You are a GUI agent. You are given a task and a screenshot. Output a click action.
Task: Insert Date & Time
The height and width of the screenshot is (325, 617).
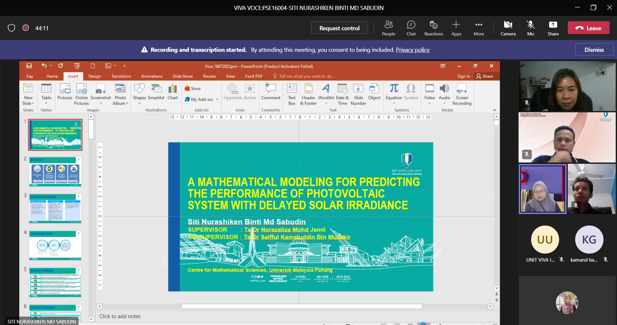(x=342, y=94)
